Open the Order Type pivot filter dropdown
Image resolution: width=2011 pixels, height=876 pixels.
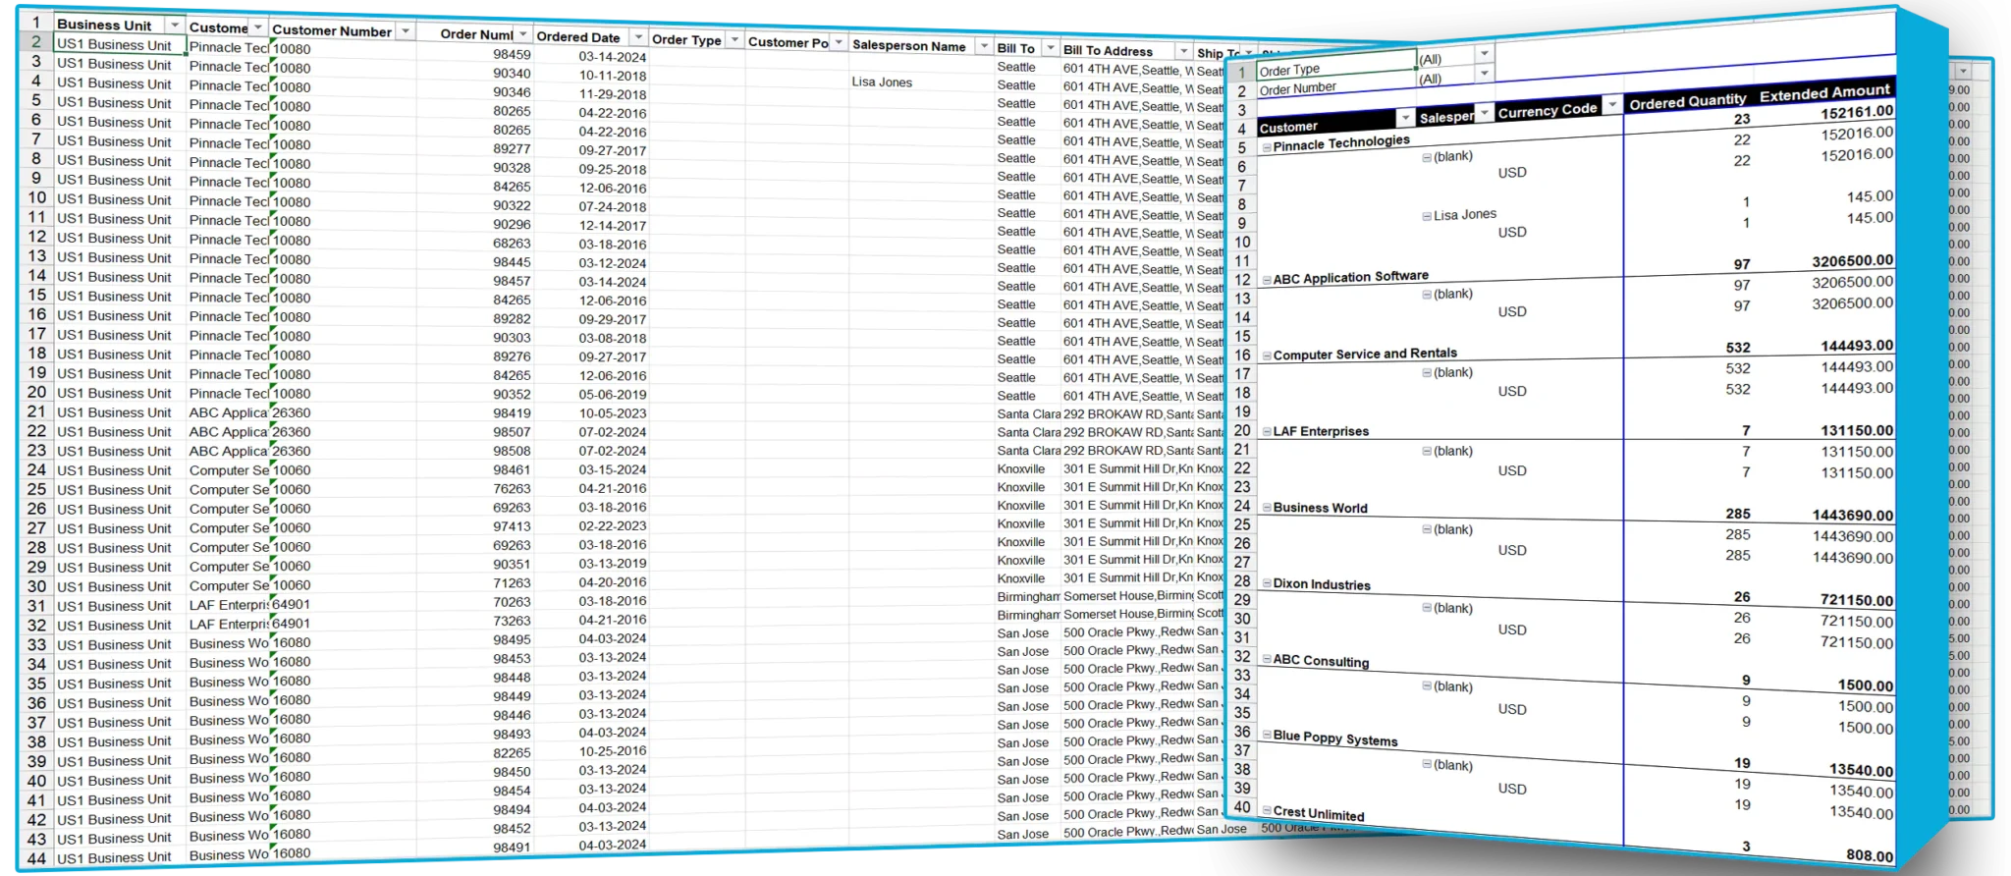pyautogui.click(x=1484, y=54)
